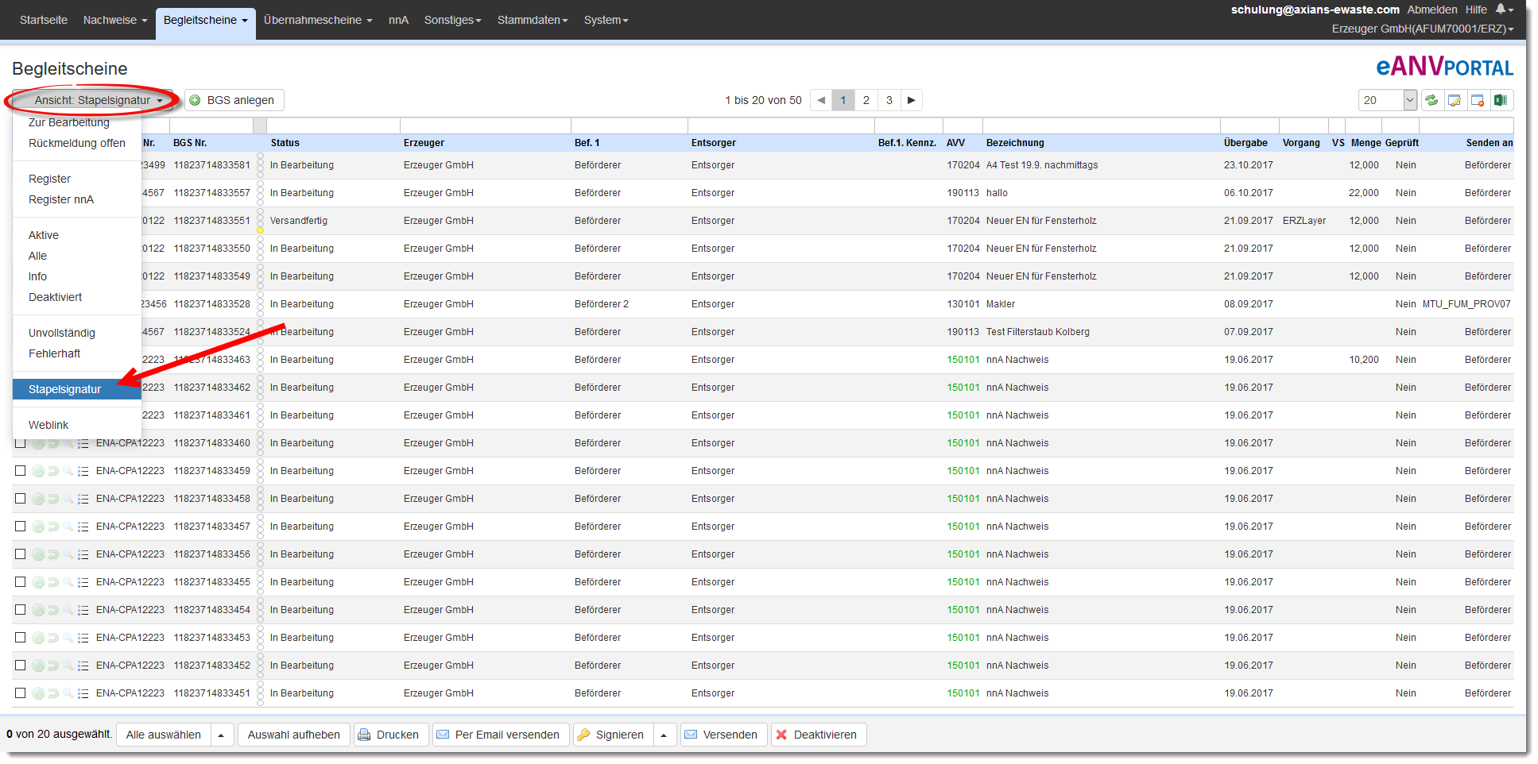Click the list icon in row 11823714833456
The height and width of the screenshot is (764, 1538).
coord(83,554)
